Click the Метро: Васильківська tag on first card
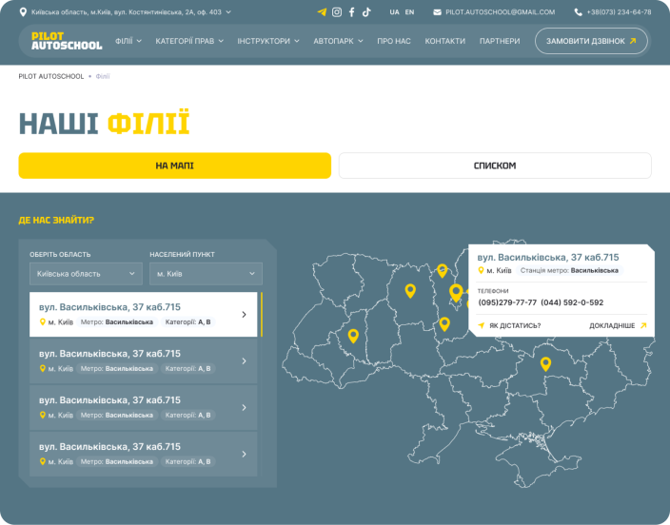Screen dimensions: 670x525 [x=117, y=322]
